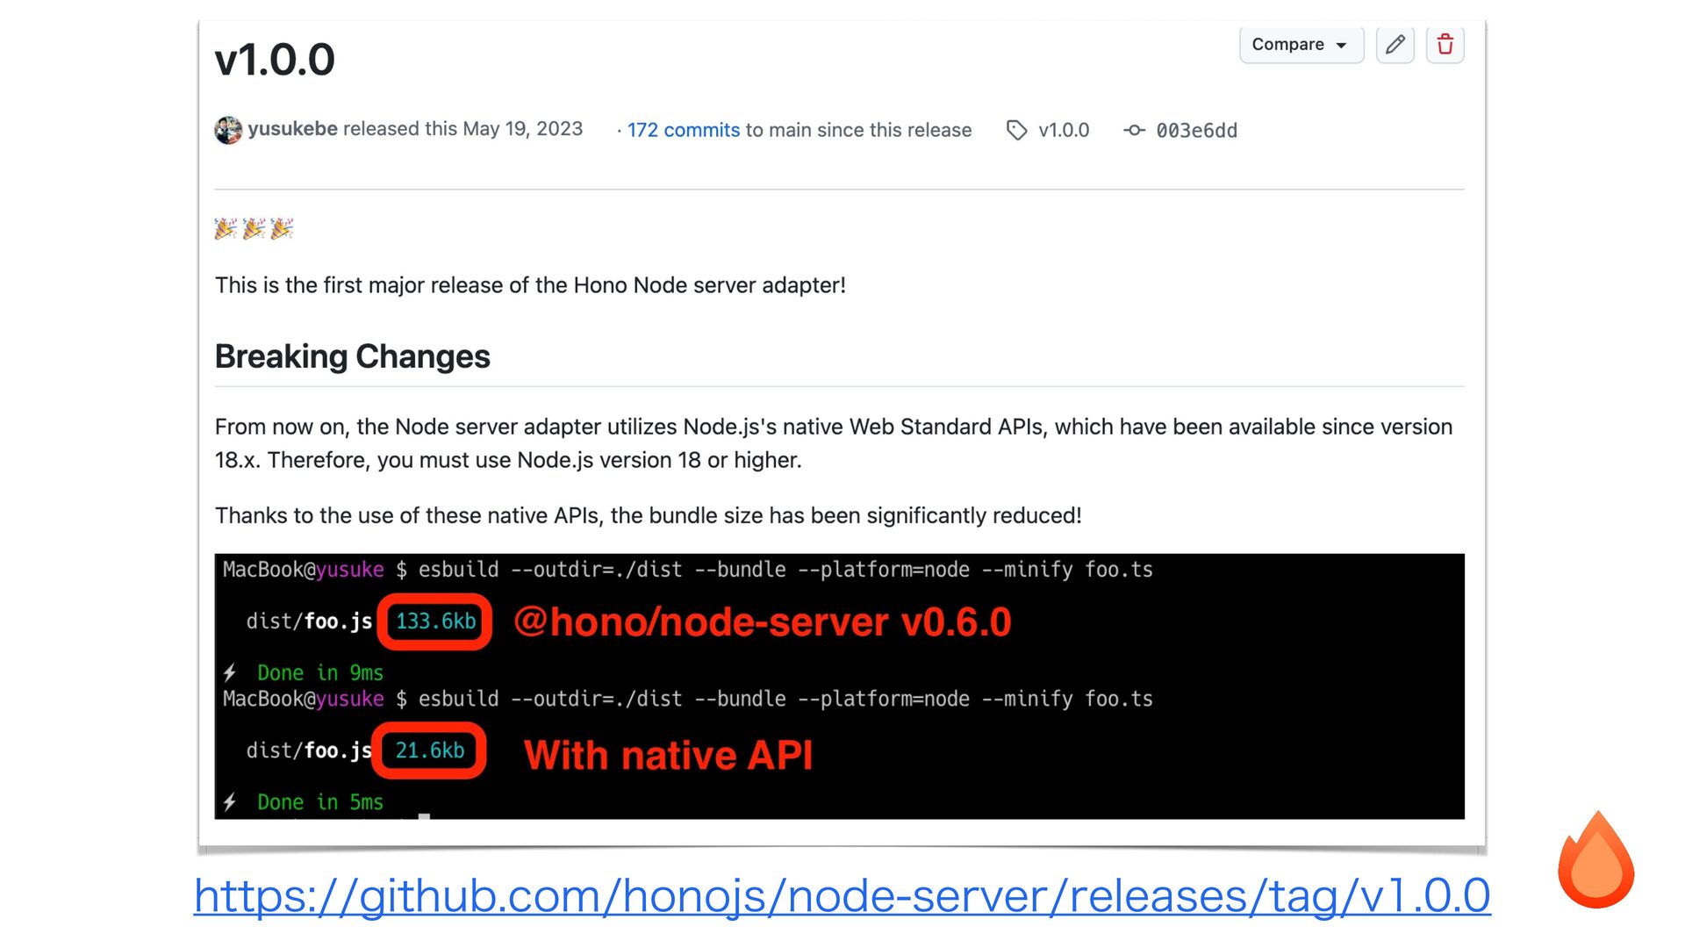Open commit hash 003e6dd
The image size is (1685, 948).
pos(1196,131)
